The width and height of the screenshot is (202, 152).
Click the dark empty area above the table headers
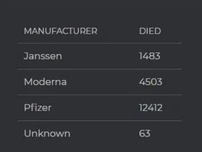(x=100, y=12)
